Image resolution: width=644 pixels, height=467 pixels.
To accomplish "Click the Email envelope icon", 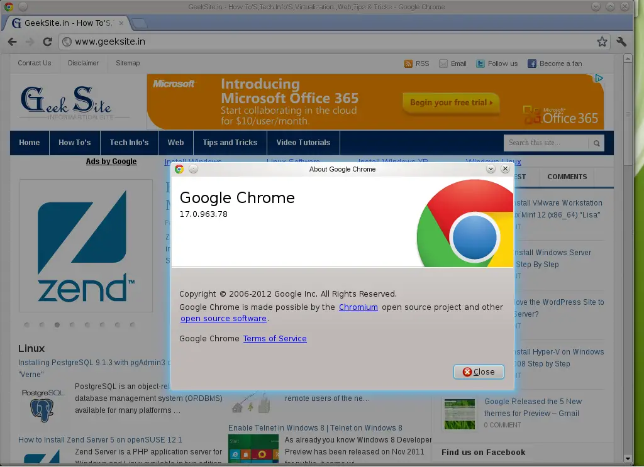I will click(x=443, y=63).
